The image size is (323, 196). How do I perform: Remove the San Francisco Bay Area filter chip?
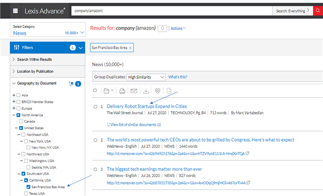point(130,48)
